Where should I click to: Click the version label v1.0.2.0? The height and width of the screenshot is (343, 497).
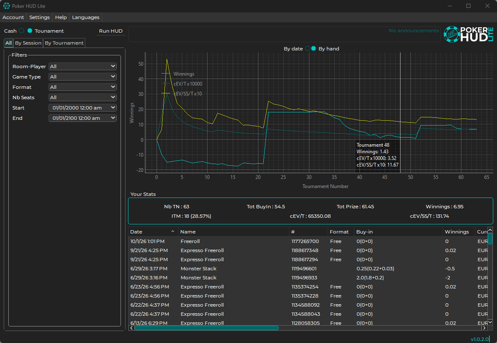[480, 339]
